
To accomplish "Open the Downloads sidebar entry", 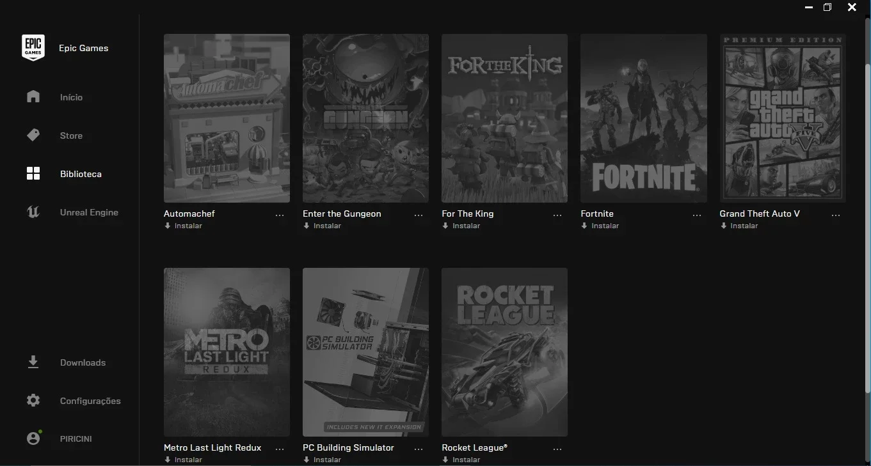I will (83, 362).
